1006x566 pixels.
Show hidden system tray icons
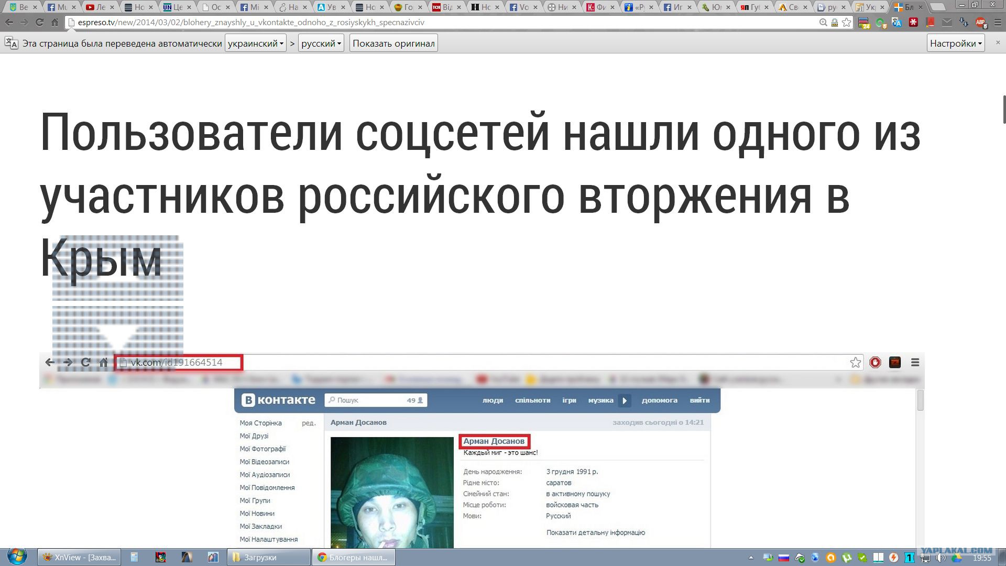(x=751, y=558)
